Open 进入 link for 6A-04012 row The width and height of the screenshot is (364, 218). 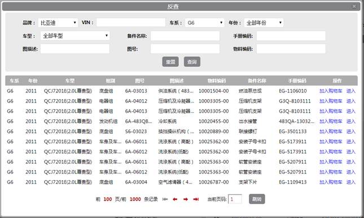351,101
